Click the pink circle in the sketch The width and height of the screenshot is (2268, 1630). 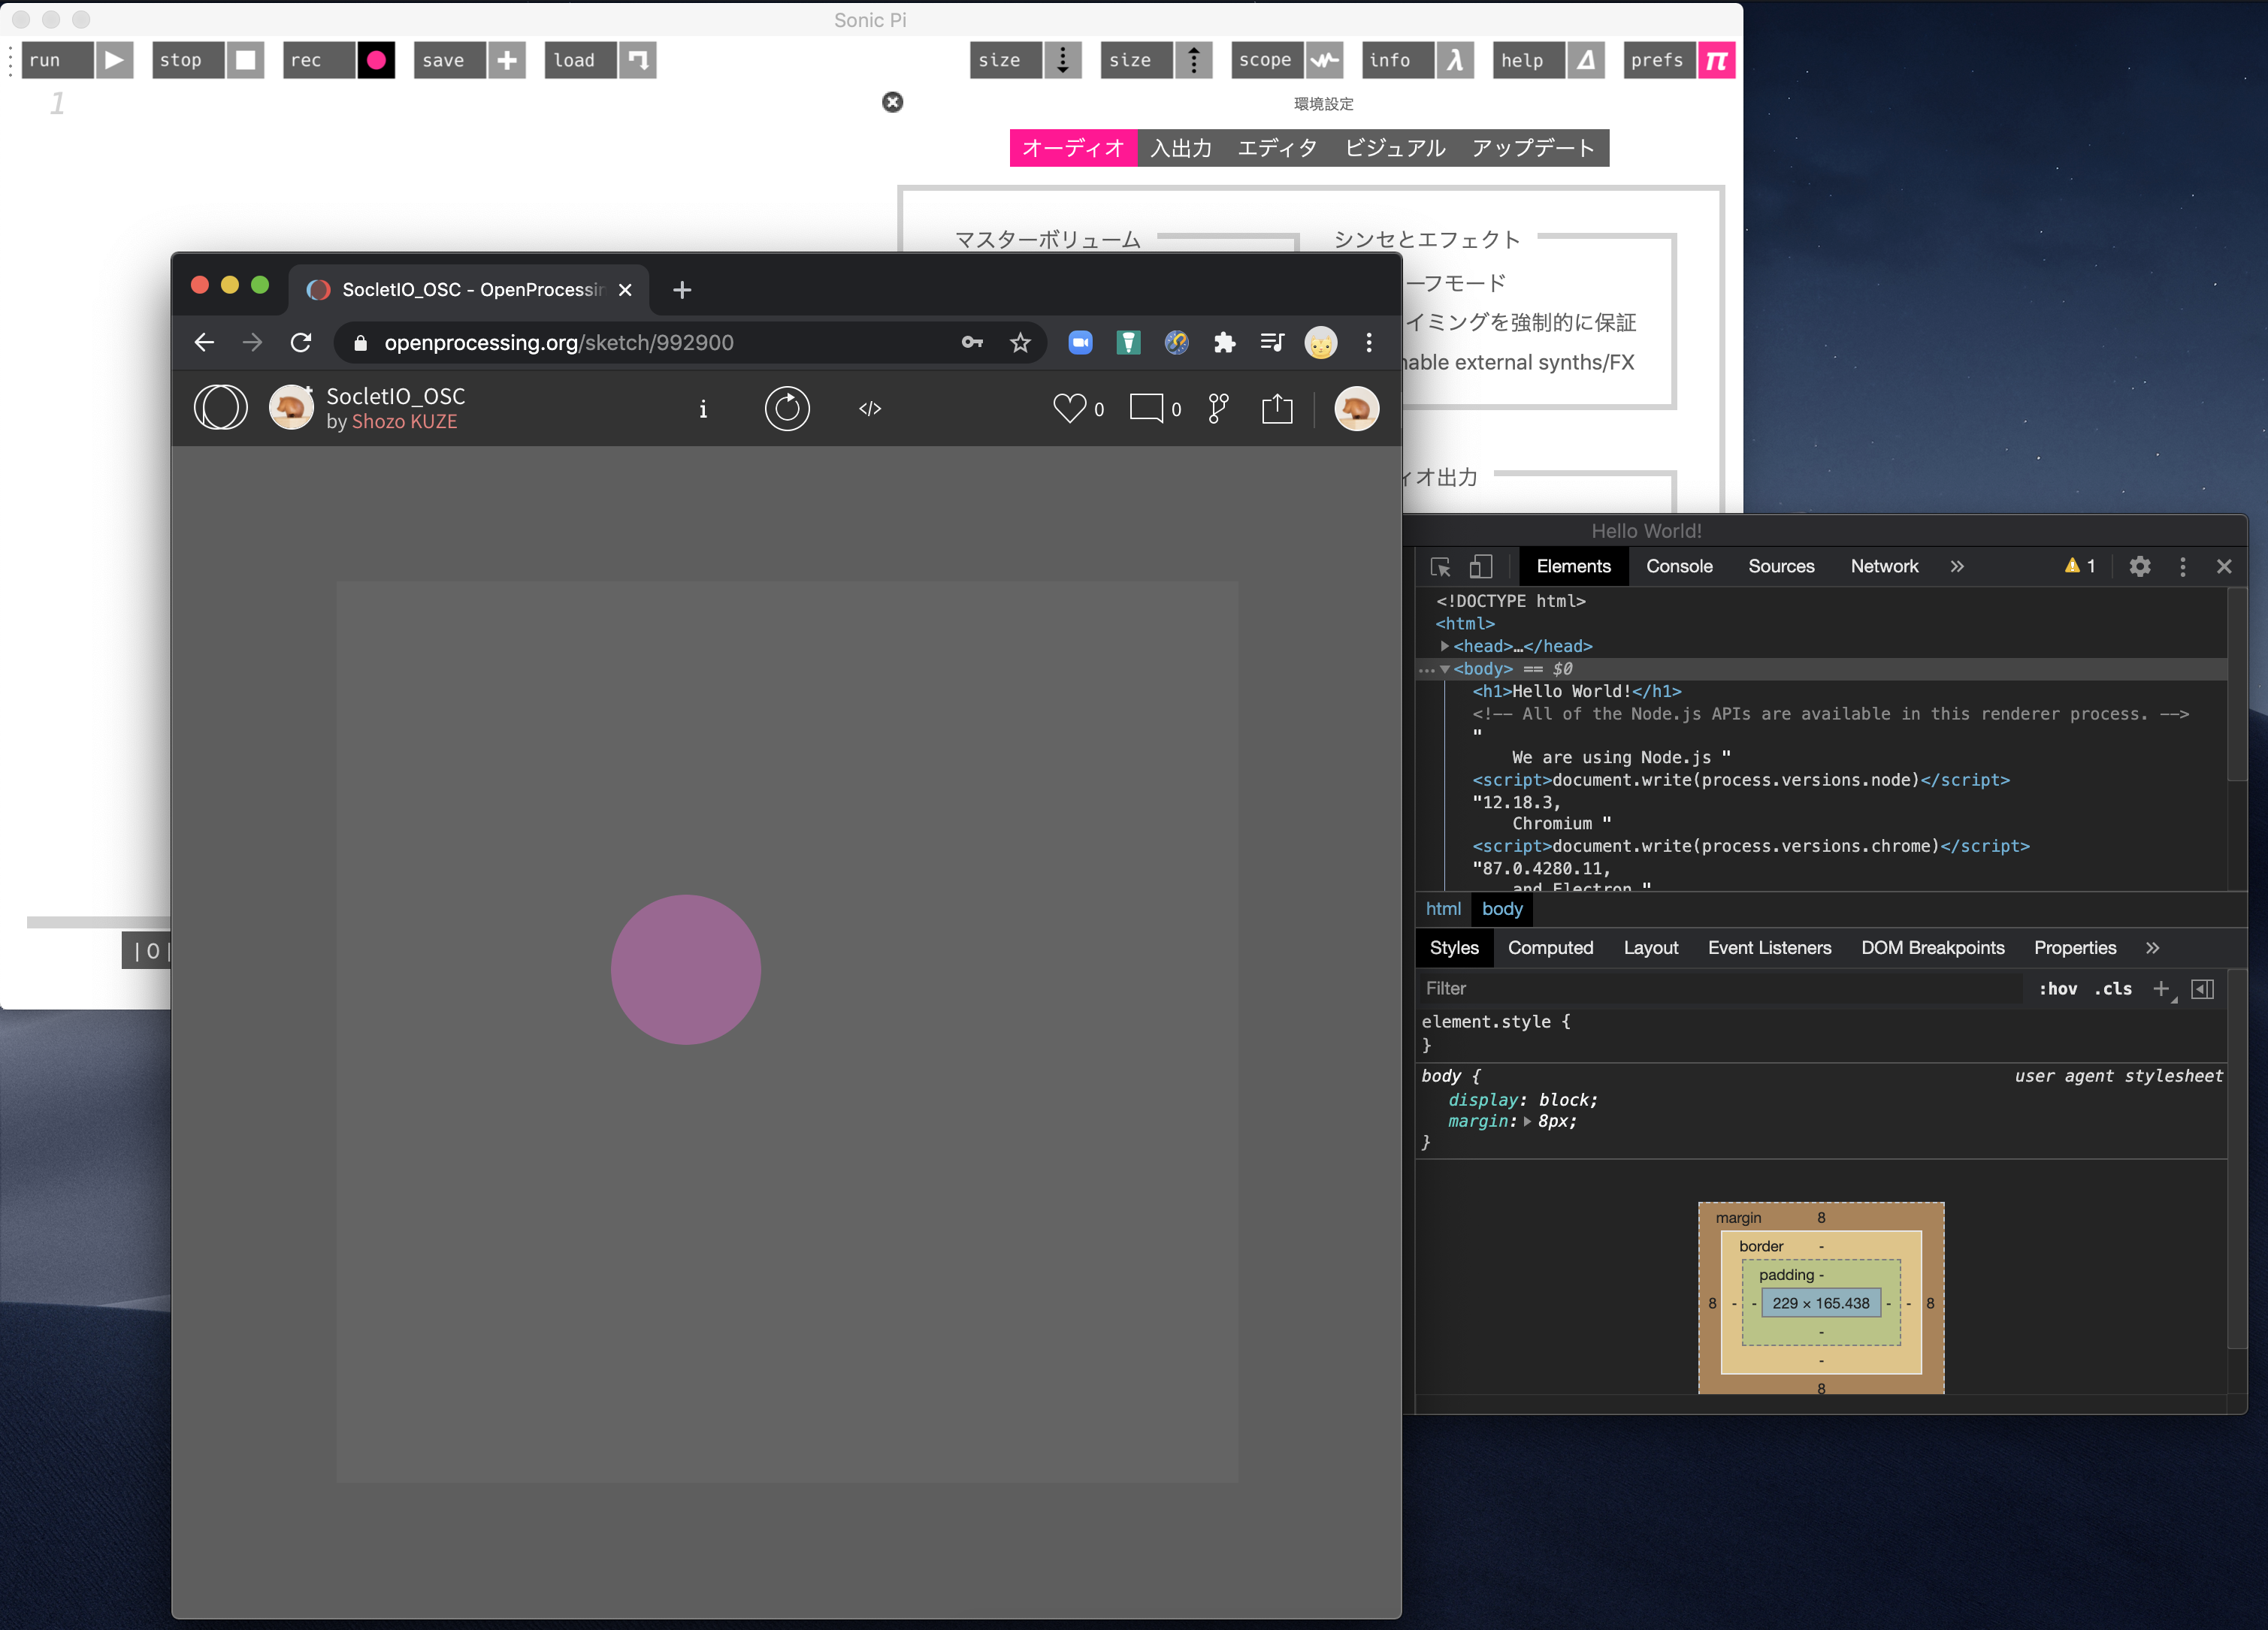pyautogui.click(x=686, y=970)
